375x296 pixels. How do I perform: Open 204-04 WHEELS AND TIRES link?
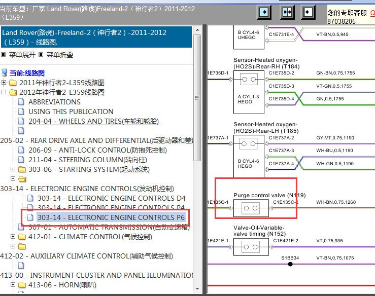[93, 121]
